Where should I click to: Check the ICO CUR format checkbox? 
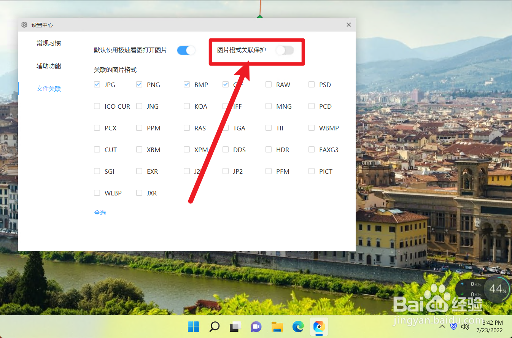97,106
